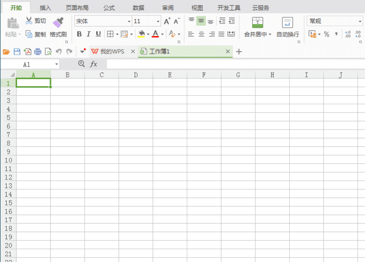Switch to the 插入 ribbon tab
365x262 pixels.
click(x=45, y=8)
